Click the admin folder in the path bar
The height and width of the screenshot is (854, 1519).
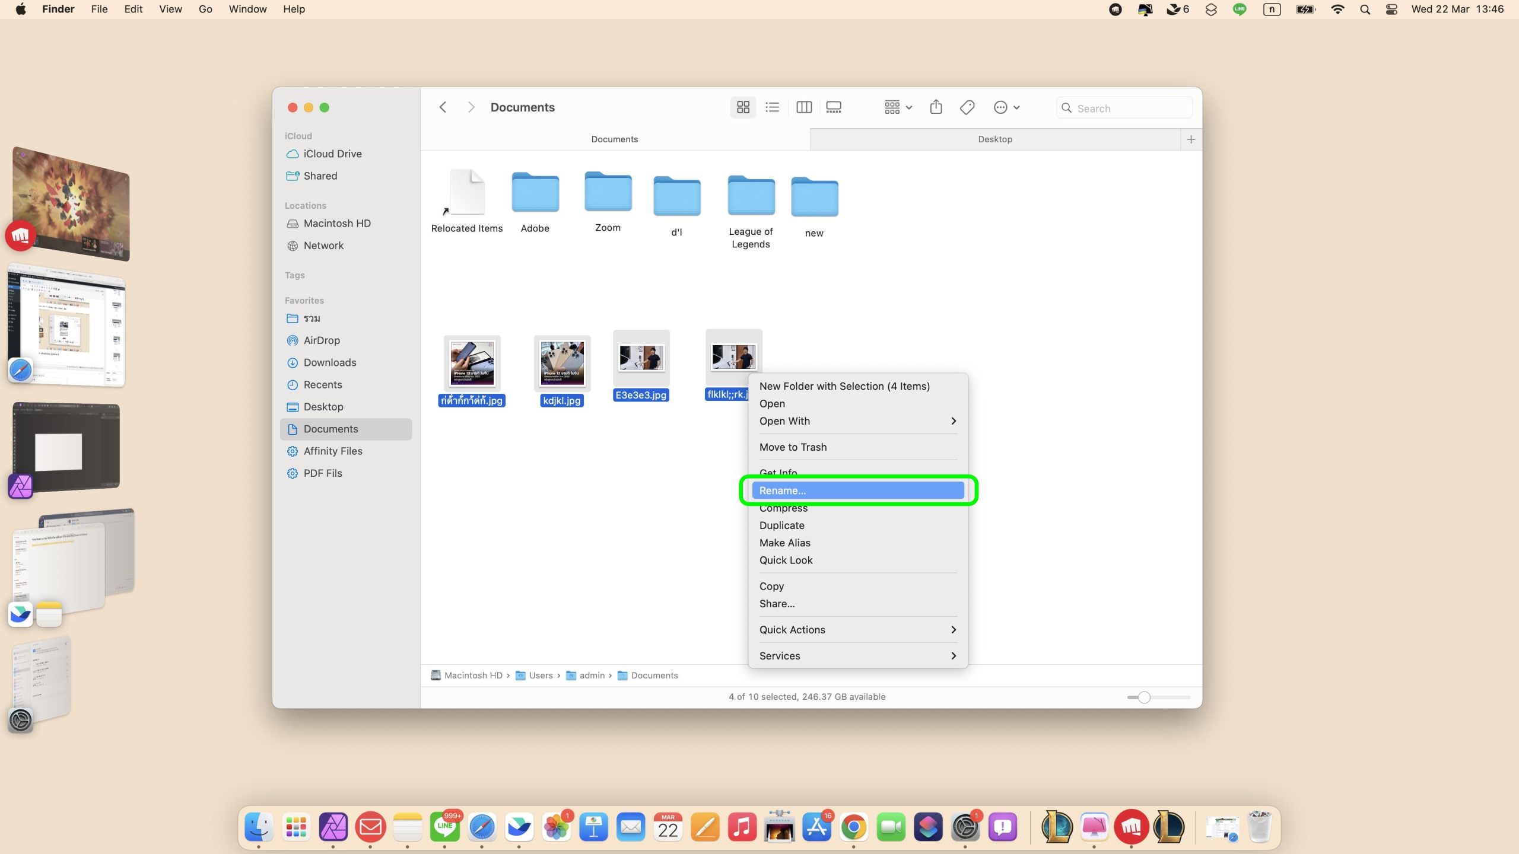(x=591, y=675)
